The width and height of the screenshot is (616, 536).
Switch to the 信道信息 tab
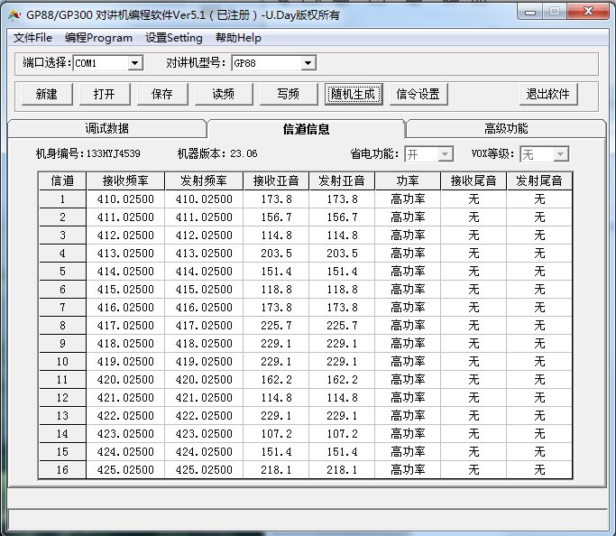point(306,128)
